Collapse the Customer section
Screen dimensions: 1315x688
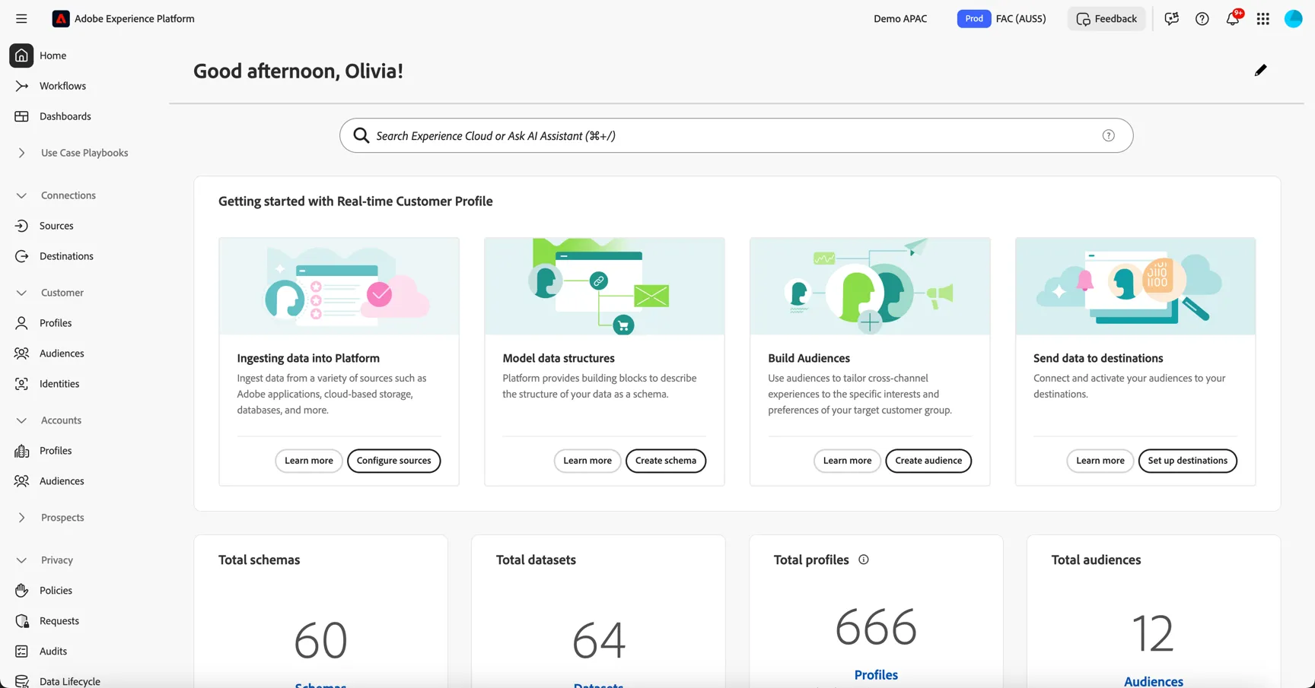[x=21, y=293]
